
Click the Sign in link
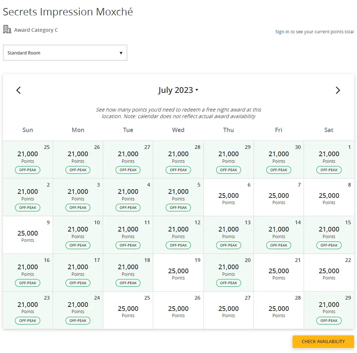tap(282, 32)
